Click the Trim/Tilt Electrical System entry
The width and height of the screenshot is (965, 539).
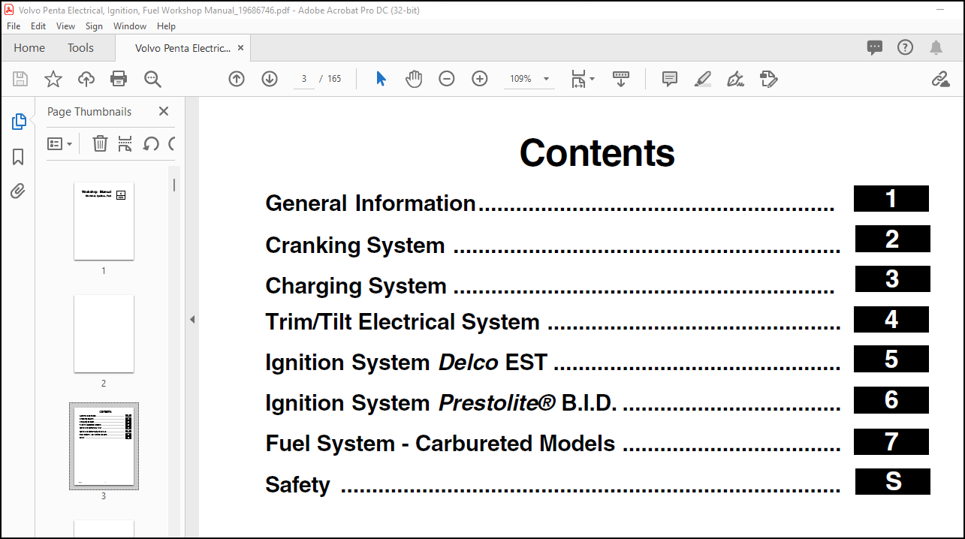coord(553,322)
